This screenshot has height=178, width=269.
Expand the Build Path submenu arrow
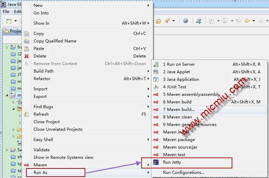(x=148, y=71)
